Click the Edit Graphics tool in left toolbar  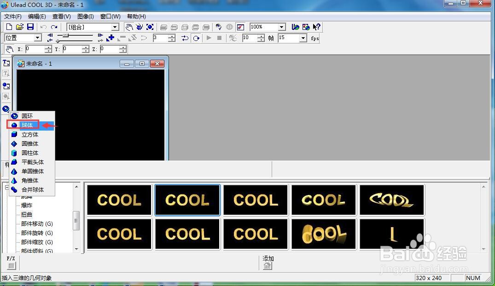pyautogui.click(x=6, y=97)
